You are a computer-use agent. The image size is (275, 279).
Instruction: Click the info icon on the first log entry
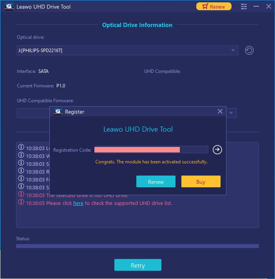tap(21, 148)
